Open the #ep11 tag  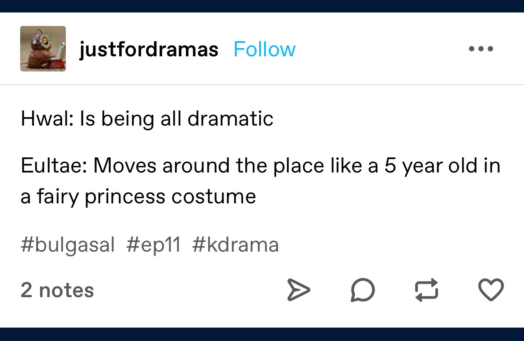pos(154,244)
